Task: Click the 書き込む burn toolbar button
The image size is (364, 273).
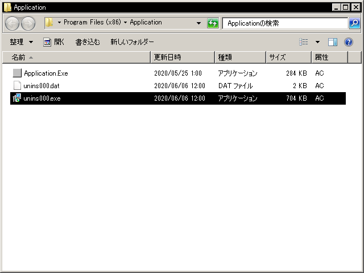Action: click(88, 42)
